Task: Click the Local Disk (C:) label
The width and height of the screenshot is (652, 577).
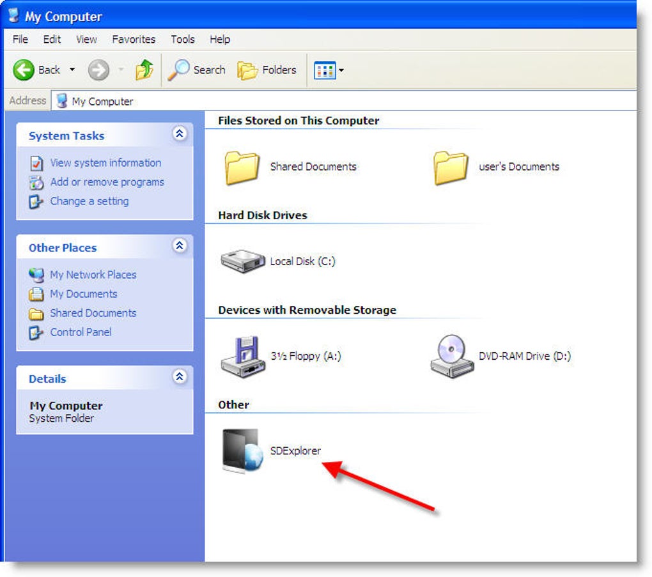Action: coord(302,261)
